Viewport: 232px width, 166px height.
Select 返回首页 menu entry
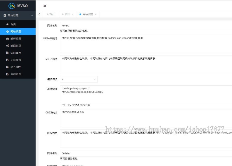coord(18,45)
